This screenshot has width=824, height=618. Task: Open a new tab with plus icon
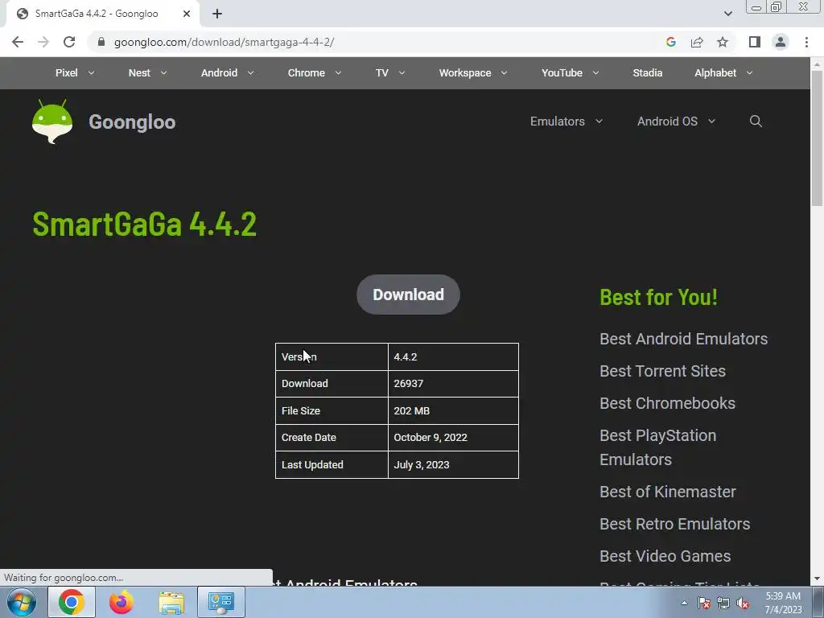[x=217, y=14]
